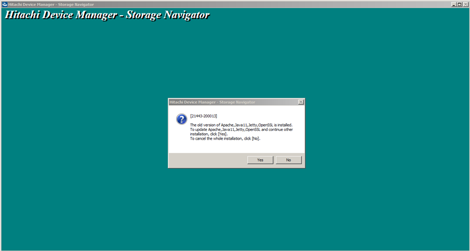Click No to cancel the installation
Image resolution: width=470 pixels, height=251 pixels.
coord(289,160)
